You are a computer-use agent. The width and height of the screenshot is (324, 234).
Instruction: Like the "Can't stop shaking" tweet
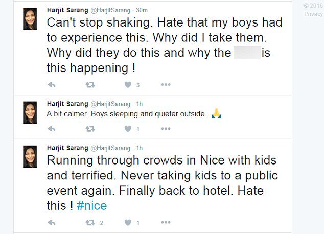click(x=127, y=84)
